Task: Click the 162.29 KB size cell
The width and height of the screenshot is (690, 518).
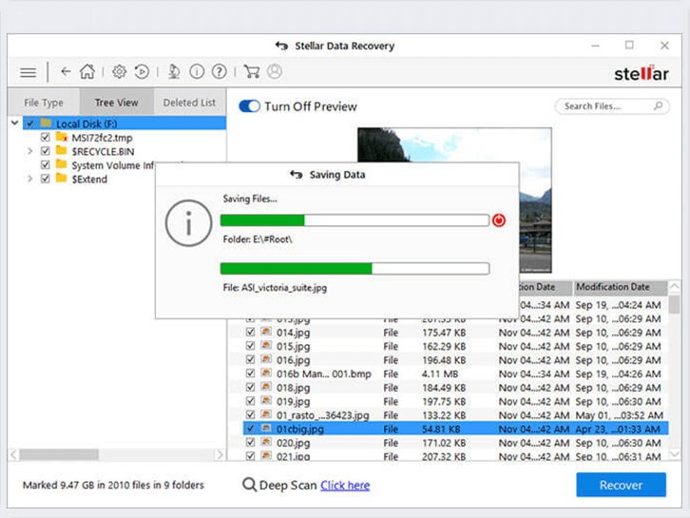Action: [444, 346]
